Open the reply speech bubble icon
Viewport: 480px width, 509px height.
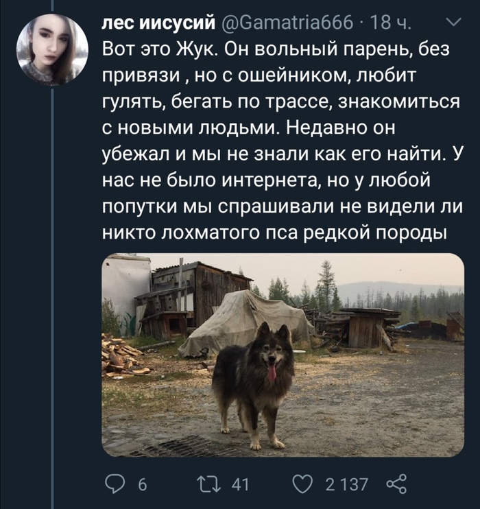tap(115, 484)
